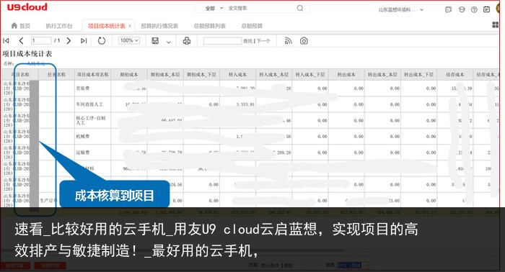Screen dimensions: 505x272
Task: Close the 项目成本统计表 tab
Action: pos(130,26)
